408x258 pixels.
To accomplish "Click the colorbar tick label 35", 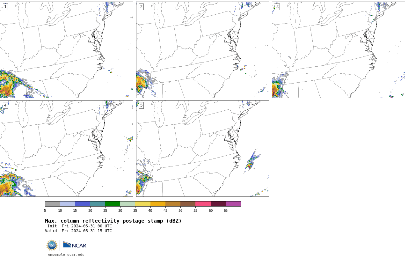I will [x=135, y=210].
